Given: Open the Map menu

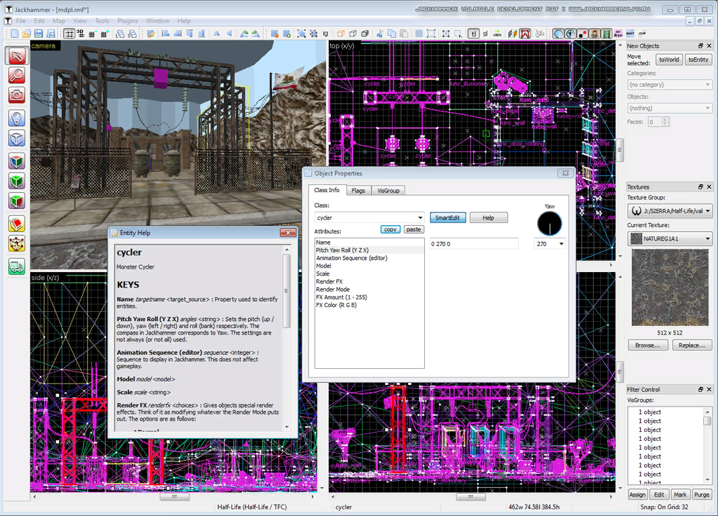Looking at the screenshot, I should [58, 21].
